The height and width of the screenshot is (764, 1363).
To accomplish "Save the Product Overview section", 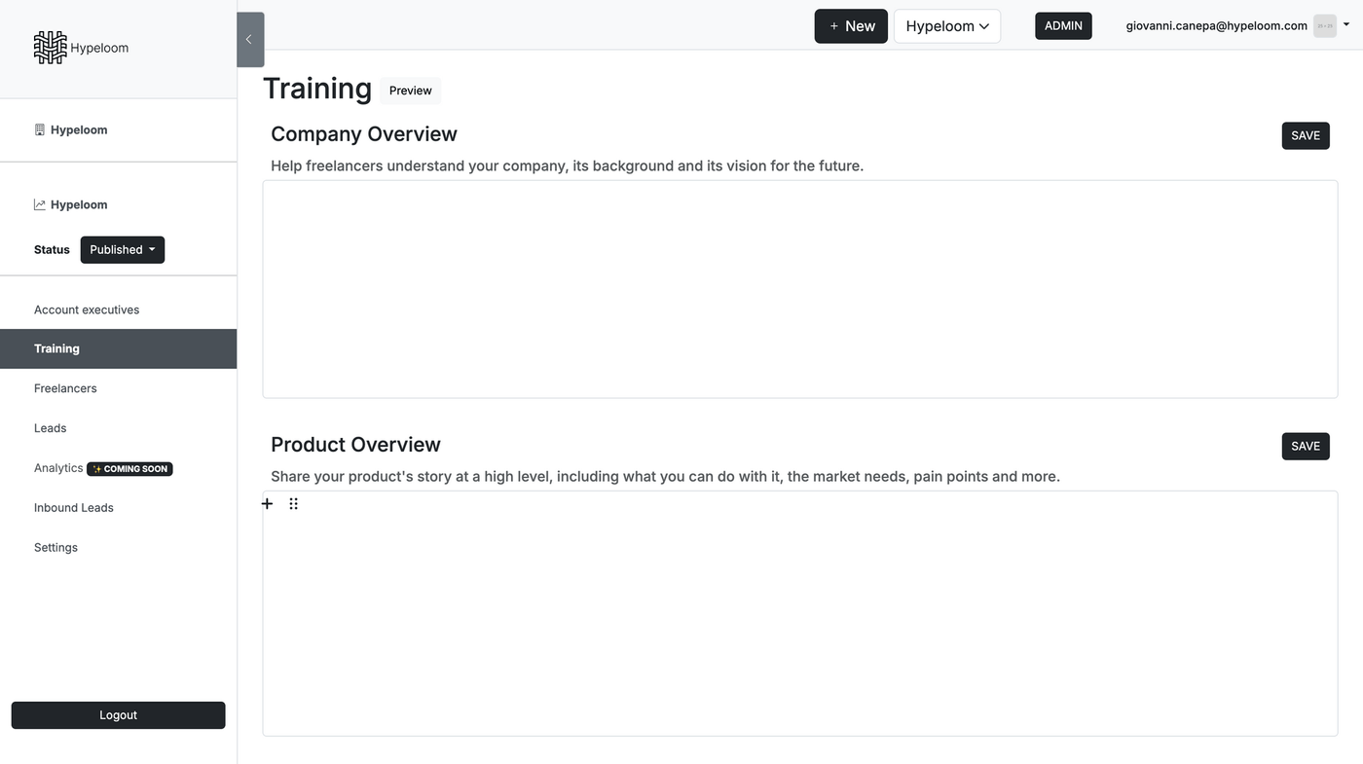I will click(1306, 446).
